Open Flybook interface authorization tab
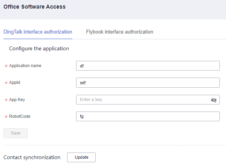 (x=119, y=32)
